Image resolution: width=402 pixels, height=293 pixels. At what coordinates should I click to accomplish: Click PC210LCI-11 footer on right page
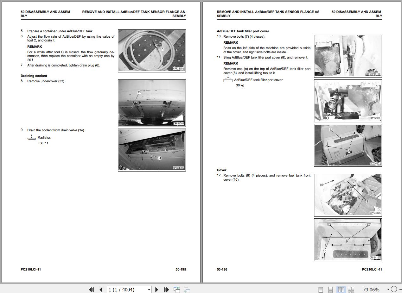pos(372,269)
